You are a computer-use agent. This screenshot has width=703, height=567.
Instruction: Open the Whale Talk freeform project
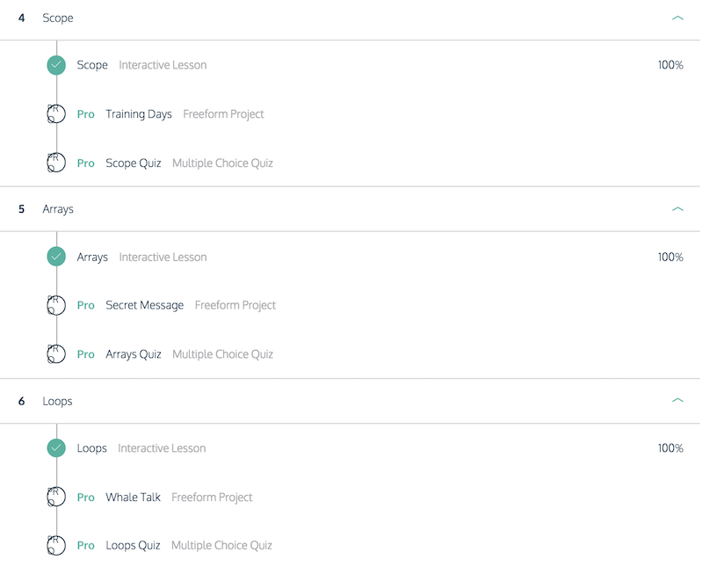133,497
